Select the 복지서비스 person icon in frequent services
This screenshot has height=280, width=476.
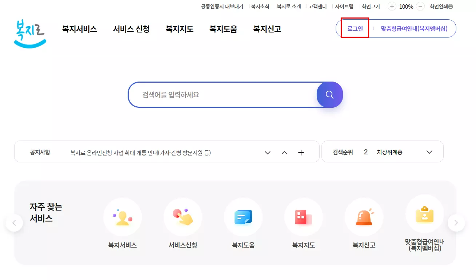(123, 217)
